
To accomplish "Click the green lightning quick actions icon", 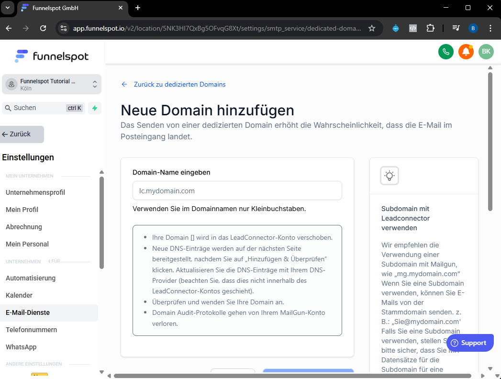I will pos(95,108).
